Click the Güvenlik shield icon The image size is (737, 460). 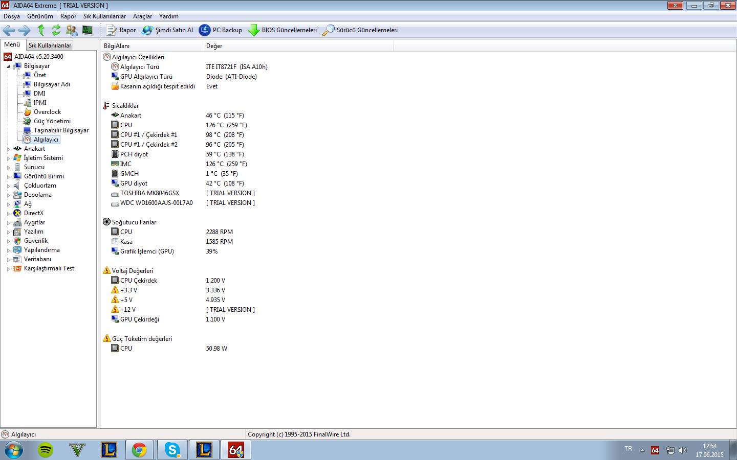(17, 241)
